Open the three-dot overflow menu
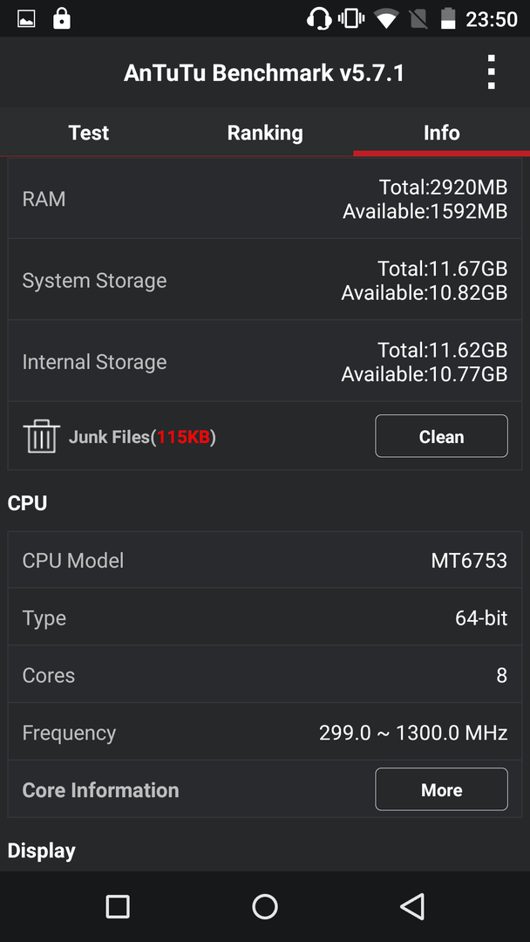 coord(491,72)
